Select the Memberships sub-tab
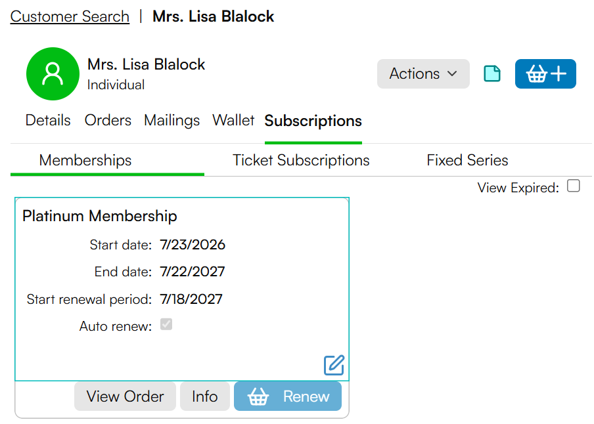 pos(85,161)
